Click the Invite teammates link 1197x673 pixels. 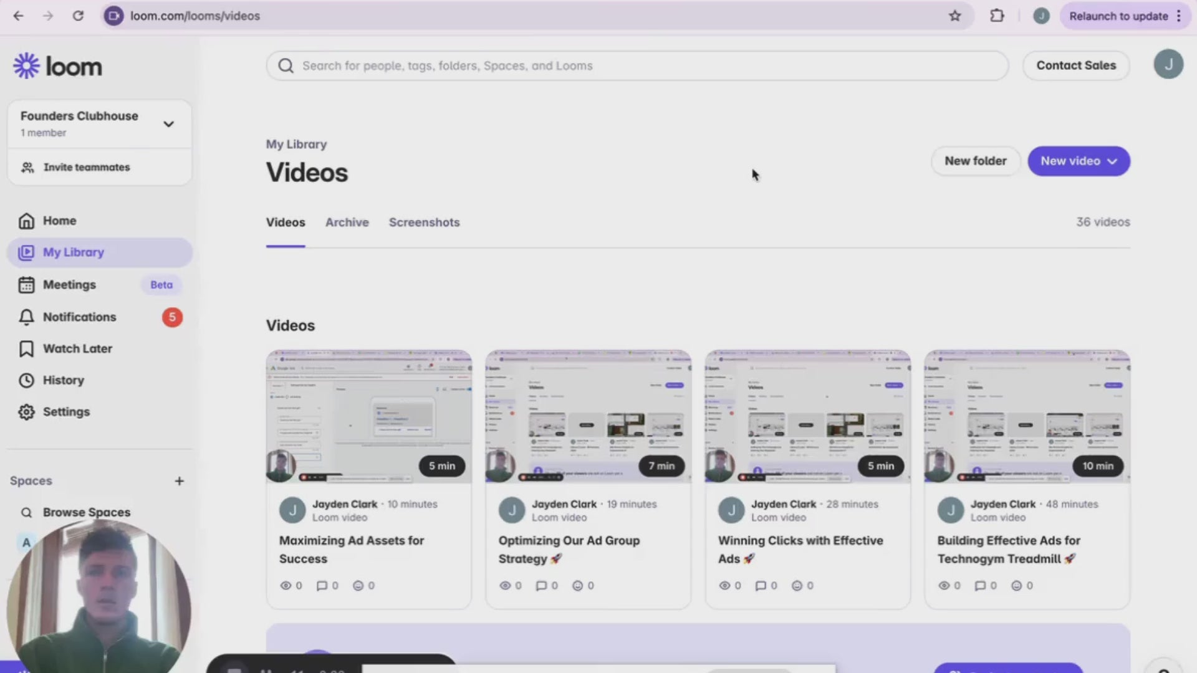tap(86, 168)
